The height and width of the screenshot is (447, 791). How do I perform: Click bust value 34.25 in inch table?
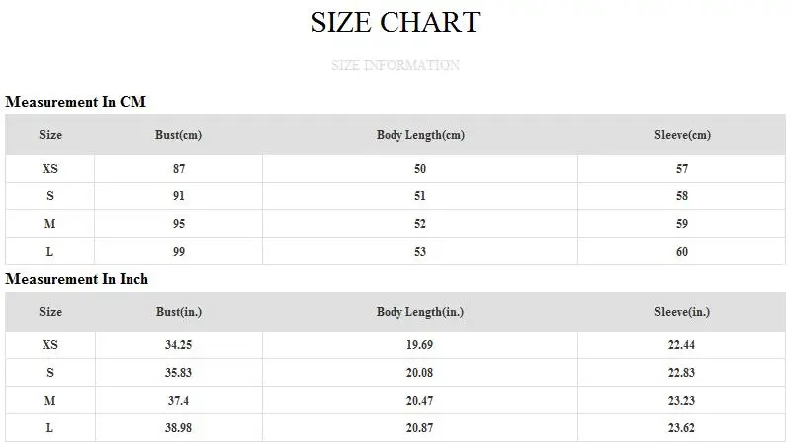tap(179, 345)
